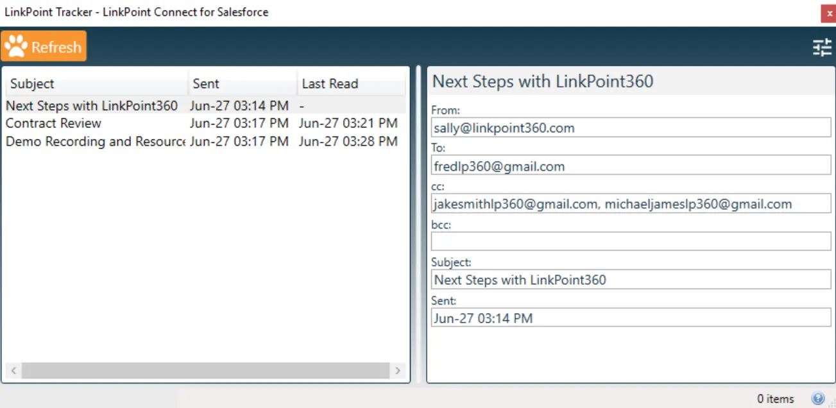Click the Sent field showing Jun-27 03:14 PM

631,318
